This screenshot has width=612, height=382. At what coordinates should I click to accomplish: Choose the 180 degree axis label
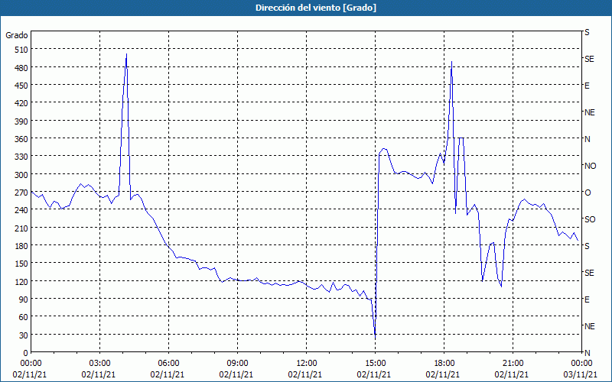[21, 246]
